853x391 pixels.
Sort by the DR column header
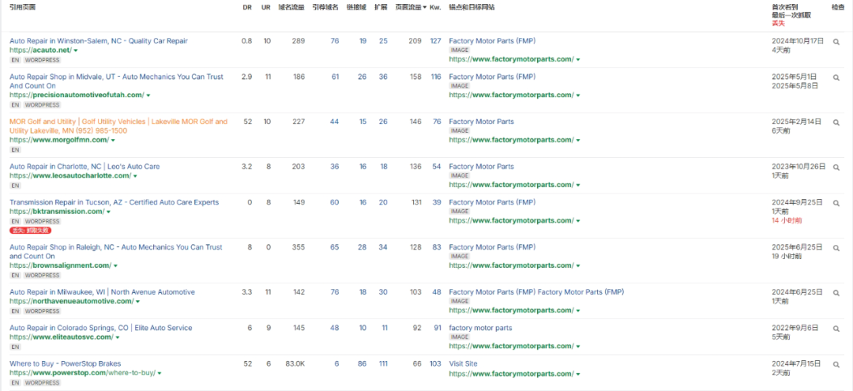coord(246,7)
